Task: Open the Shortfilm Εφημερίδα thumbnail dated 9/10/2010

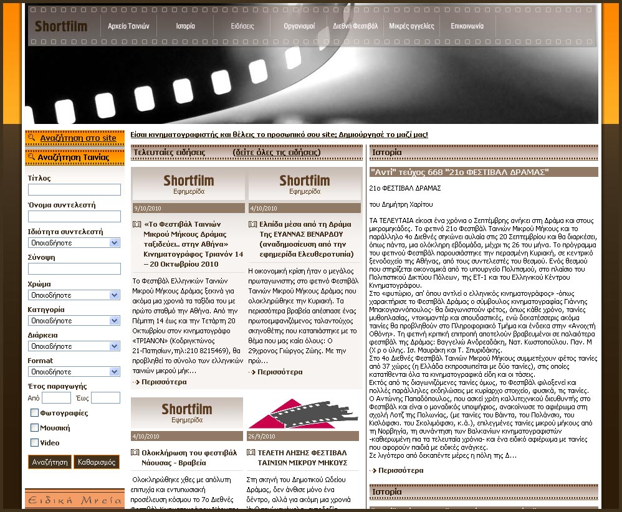Action: tap(188, 184)
